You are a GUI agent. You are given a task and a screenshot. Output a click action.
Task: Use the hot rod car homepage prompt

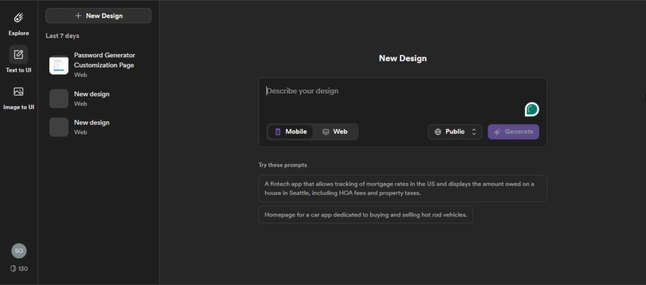point(365,215)
